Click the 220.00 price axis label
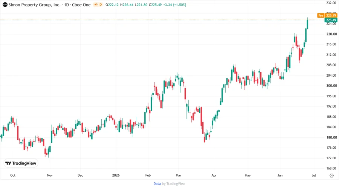 click(331, 34)
